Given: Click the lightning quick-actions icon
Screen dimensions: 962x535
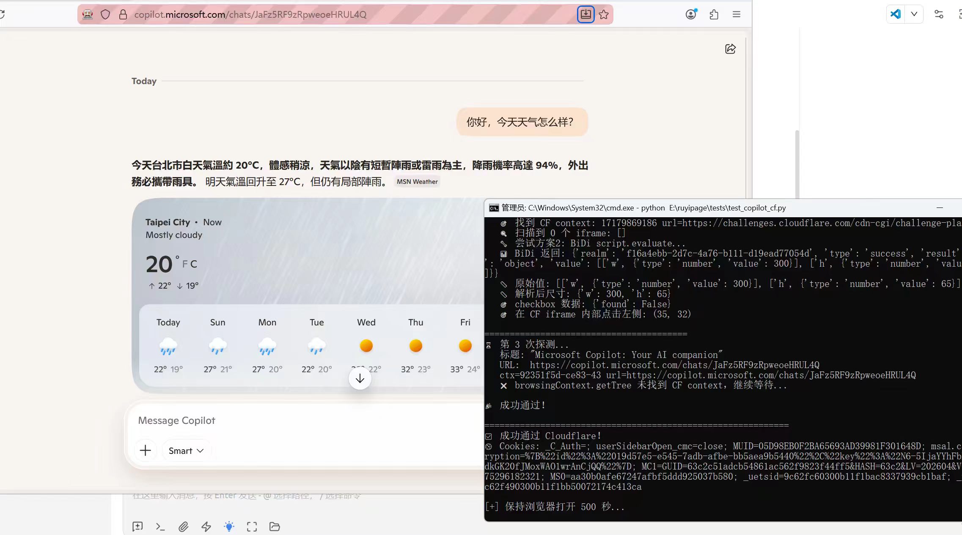Looking at the screenshot, I should [x=206, y=526].
